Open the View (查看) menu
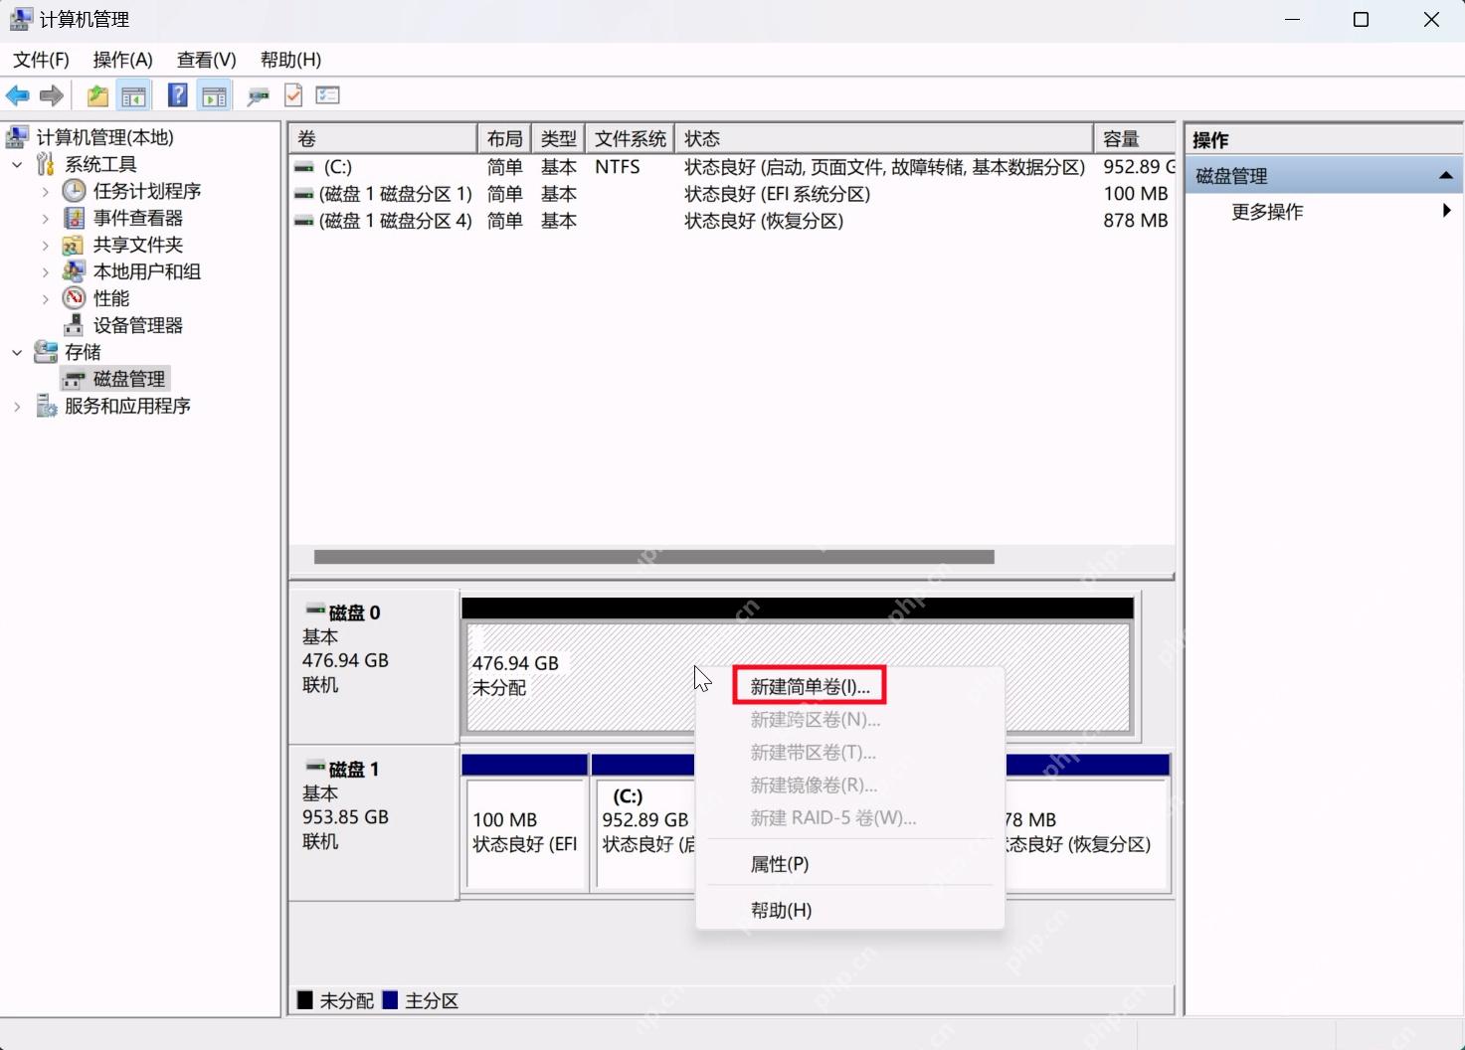Viewport: 1465px width, 1050px height. coord(206,60)
